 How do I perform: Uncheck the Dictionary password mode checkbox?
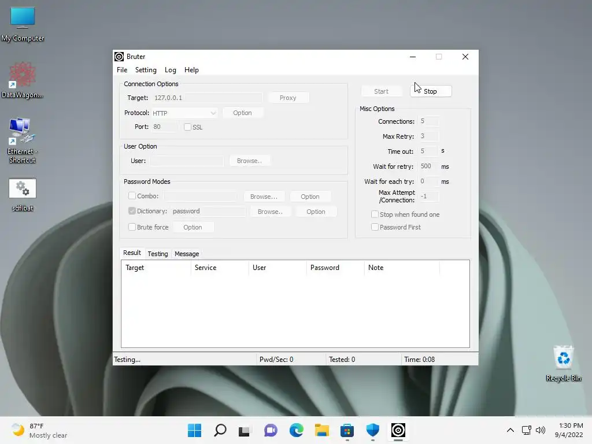pos(132,210)
